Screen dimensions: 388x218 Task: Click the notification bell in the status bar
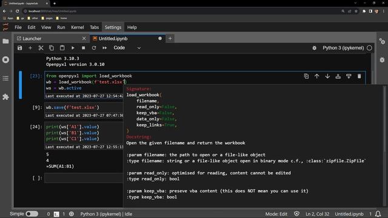(x=378, y=214)
